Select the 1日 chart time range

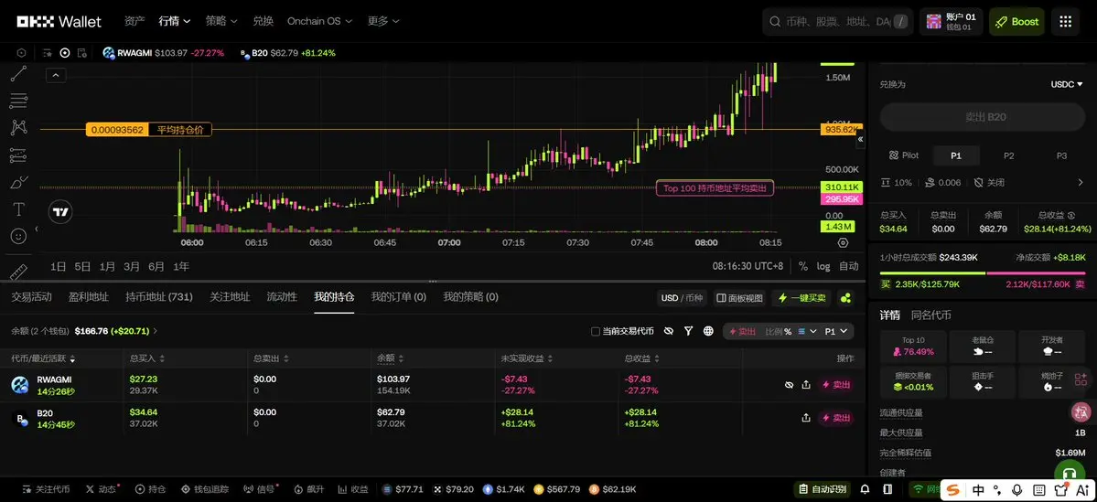(58, 266)
